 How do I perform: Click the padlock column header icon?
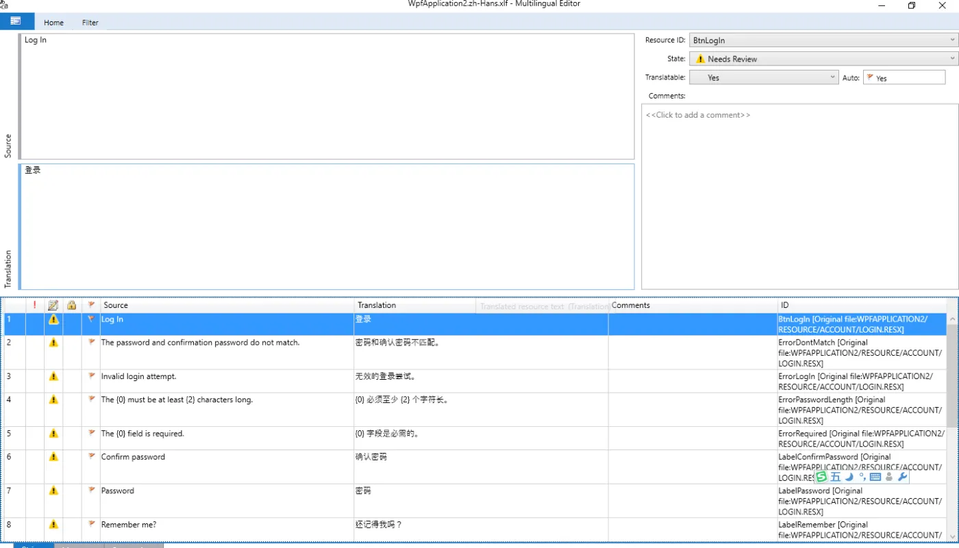72,305
